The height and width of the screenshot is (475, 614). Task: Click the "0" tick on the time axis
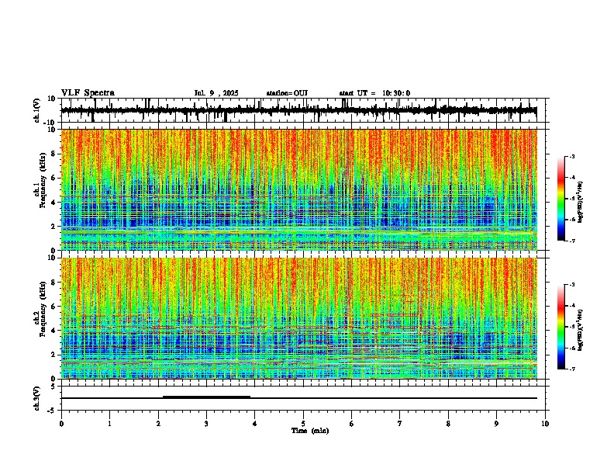coord(61,424)
